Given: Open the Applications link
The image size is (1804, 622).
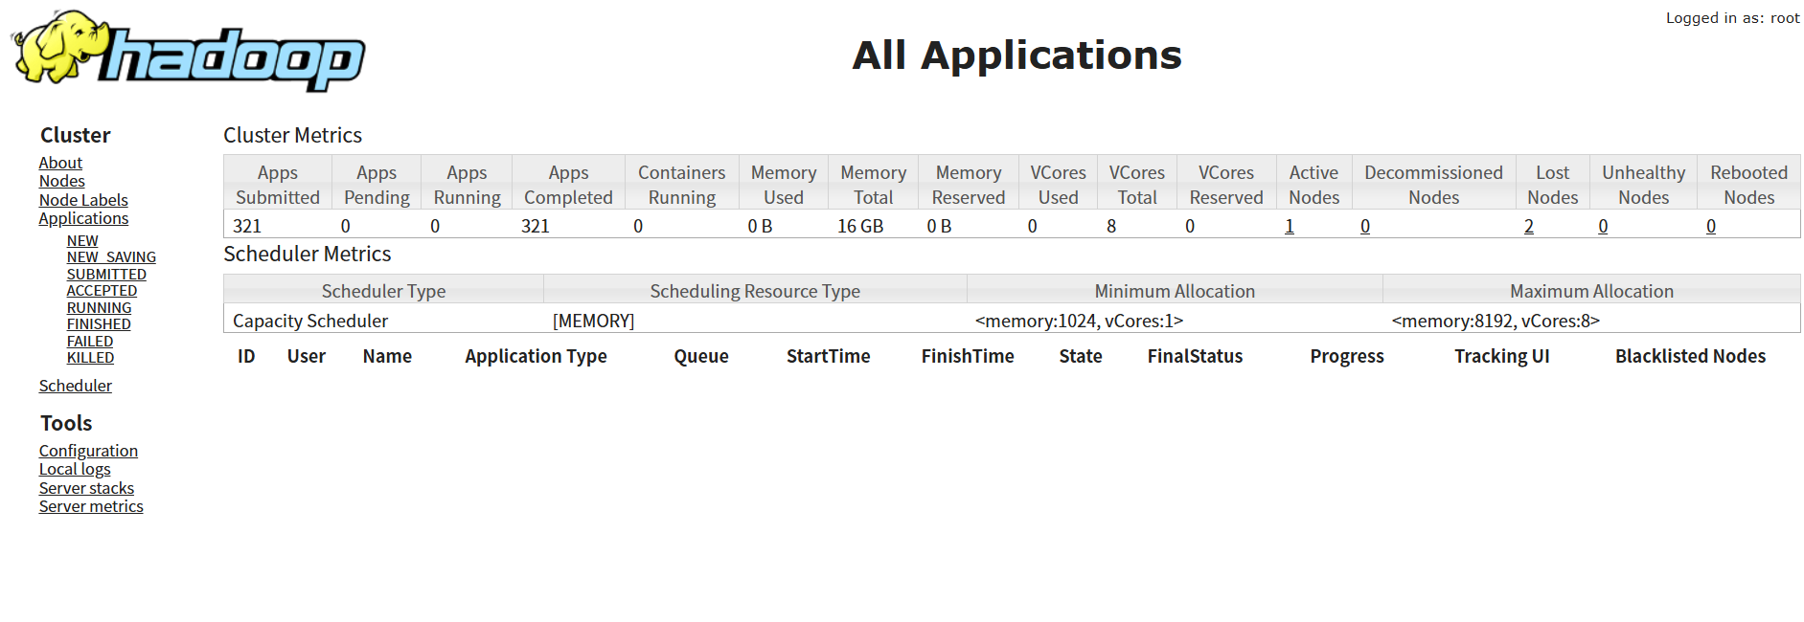Looking at the screenshot, I should click(x=83, y=218).
